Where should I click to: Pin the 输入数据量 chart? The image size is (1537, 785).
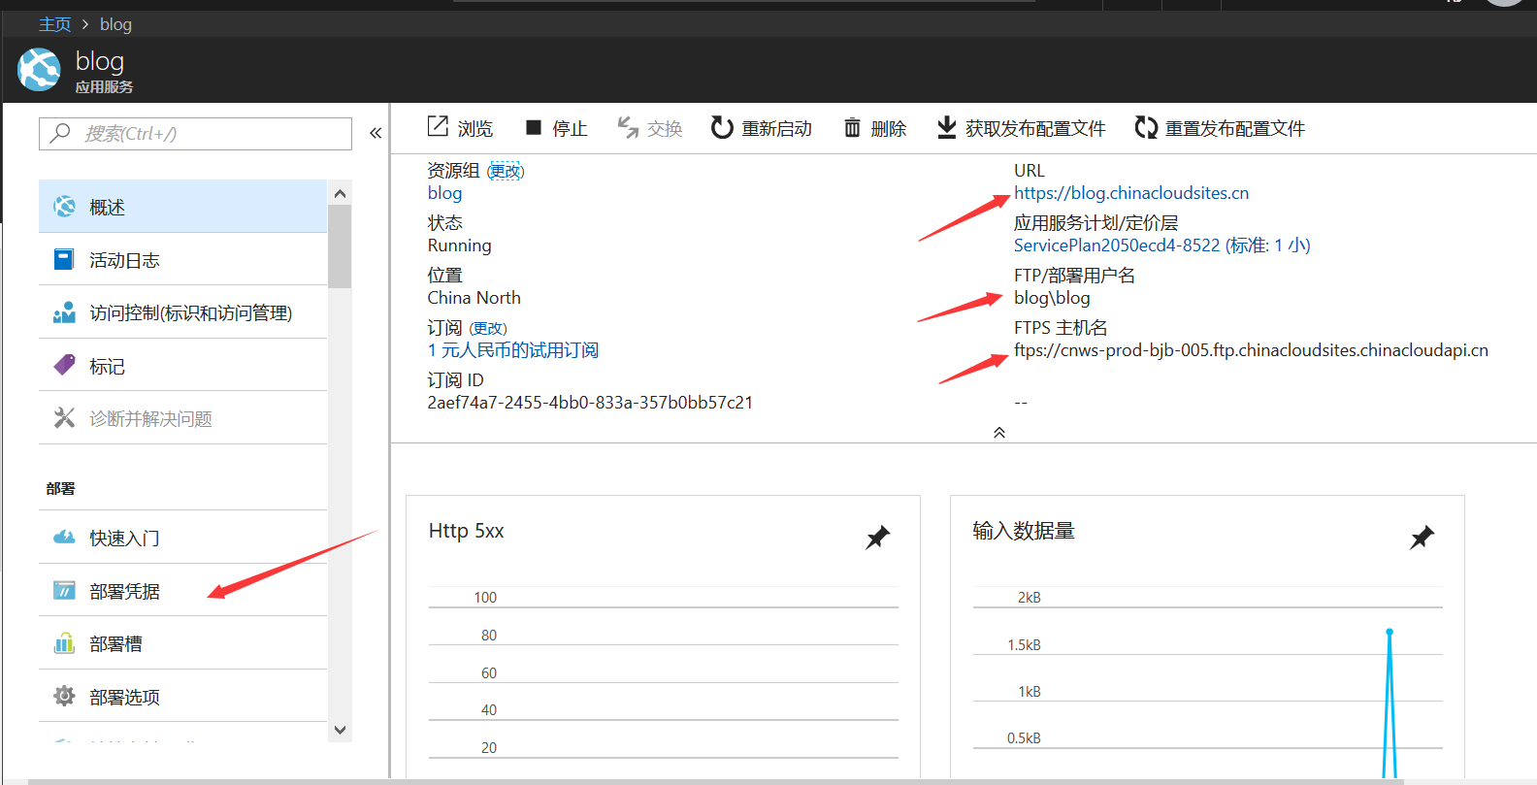pos(1422,537)
